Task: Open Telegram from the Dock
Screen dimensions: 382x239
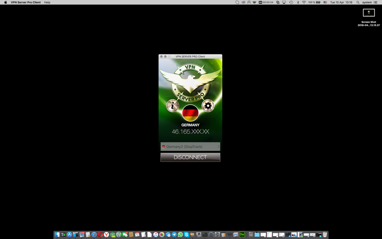Action: (x=174, y=234)
